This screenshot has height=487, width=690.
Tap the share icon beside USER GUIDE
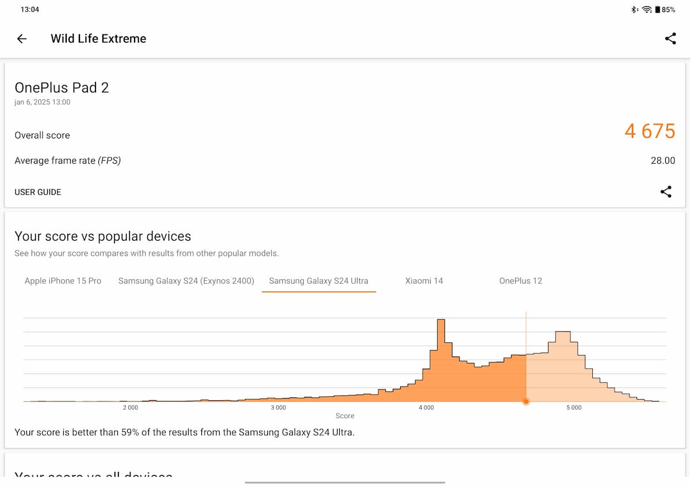click(x=666, y=192)
